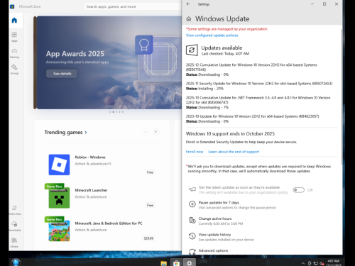Open the Library icon in Store sidebar
Image resolution: width=355 pixels, height=266 pixels.
14,242
